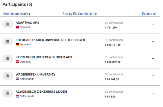Click the Expand all link
163x107 pixels.
(149, 14)
